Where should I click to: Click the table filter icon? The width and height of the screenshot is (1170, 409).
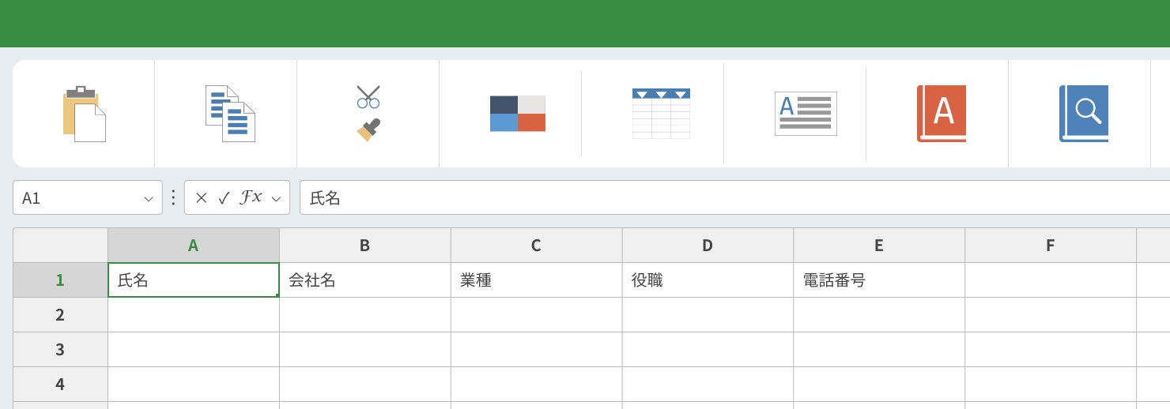[x=661, y=114]
